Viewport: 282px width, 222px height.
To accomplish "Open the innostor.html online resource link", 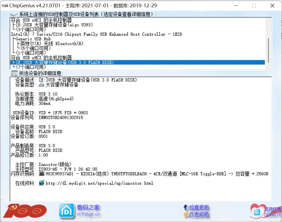I will click(x=99, y=183).
